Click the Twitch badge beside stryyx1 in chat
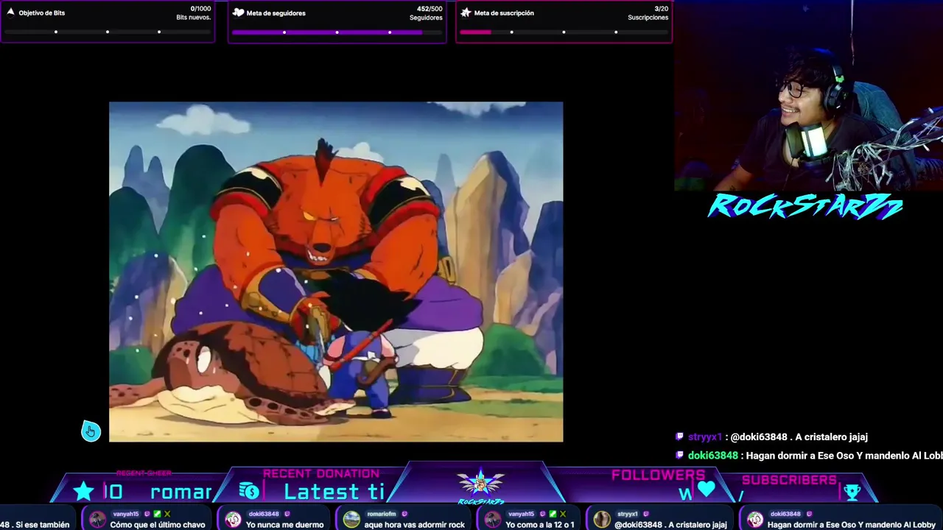 pos(680,437)
